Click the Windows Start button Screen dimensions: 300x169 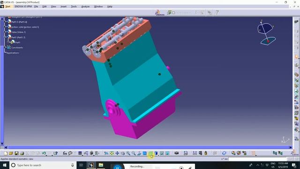tap(5, 165)
